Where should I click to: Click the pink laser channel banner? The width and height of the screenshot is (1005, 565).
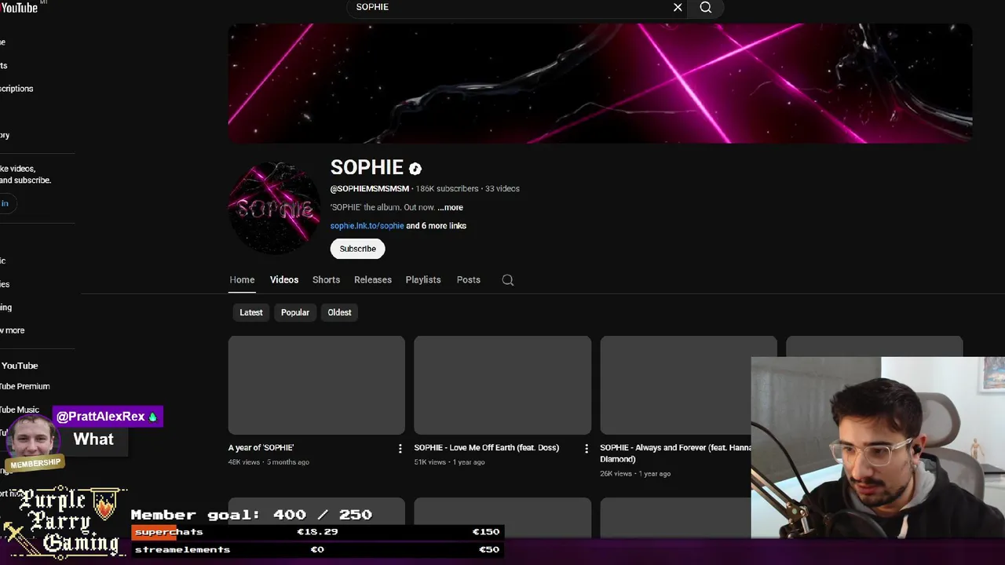tap(600, 83)
